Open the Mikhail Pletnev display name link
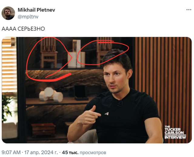194x157 pixels. [36, 10]
